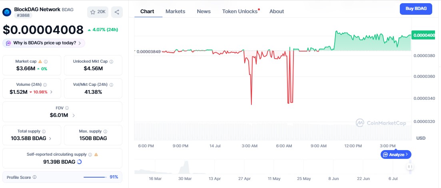Click the Profile Score 91% bar
The image size is (441, 188).
95,177
